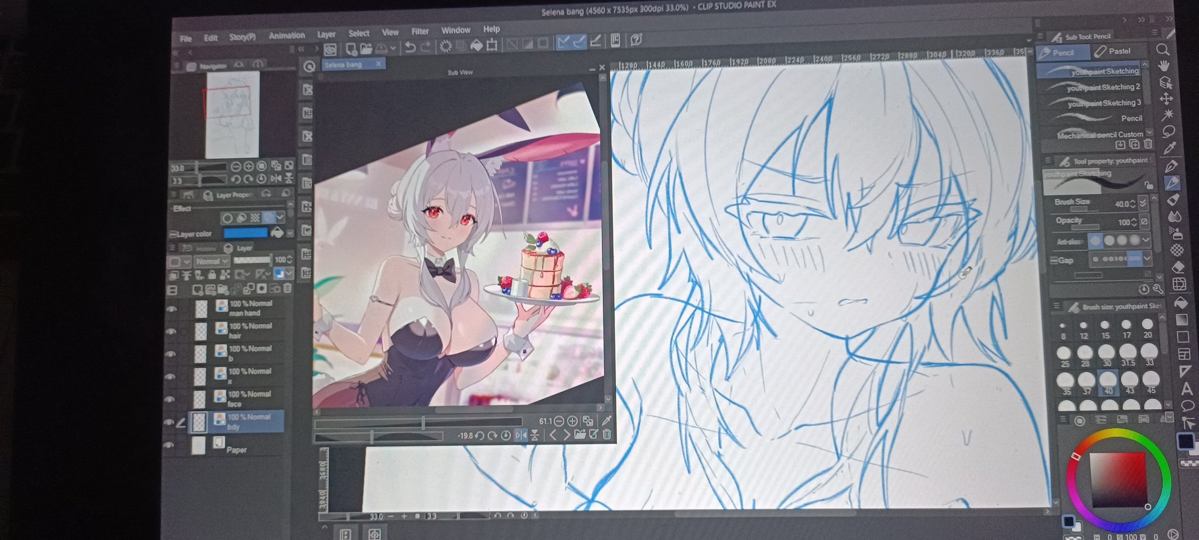Select the Fill bucket tool

tap(1181, 302)
